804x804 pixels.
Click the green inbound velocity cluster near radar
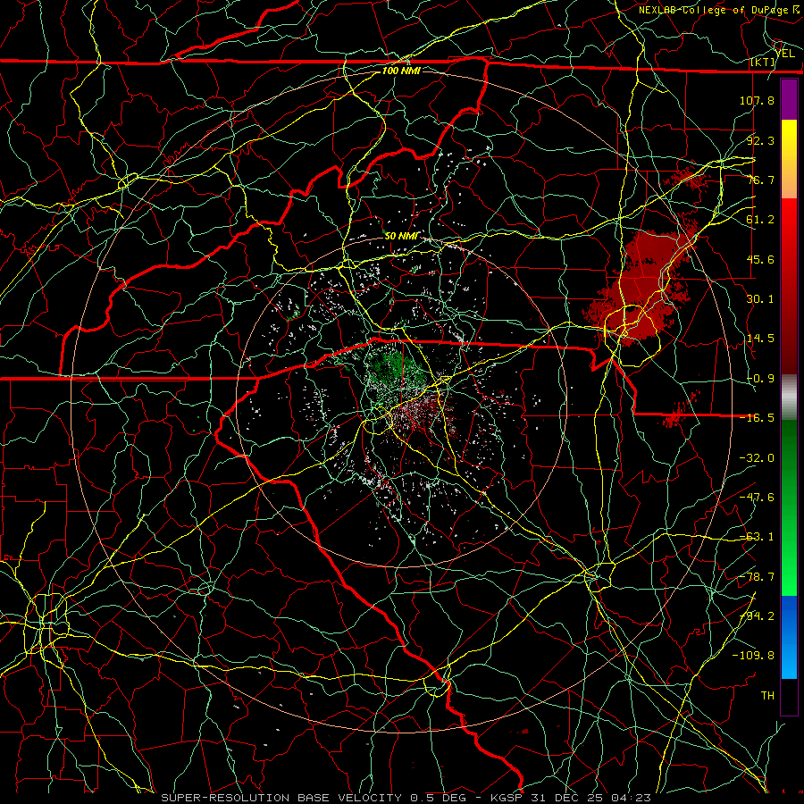click(x=395, y=366)
